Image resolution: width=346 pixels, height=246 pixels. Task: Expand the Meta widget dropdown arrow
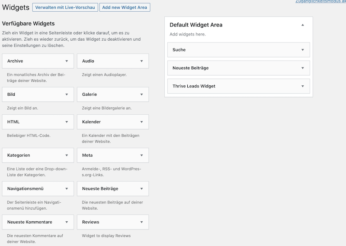[x=142, y=155]
